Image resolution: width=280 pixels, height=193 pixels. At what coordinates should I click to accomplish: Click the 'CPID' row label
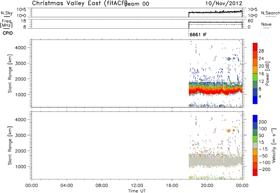pyautogui.click(x=8, y=33)
